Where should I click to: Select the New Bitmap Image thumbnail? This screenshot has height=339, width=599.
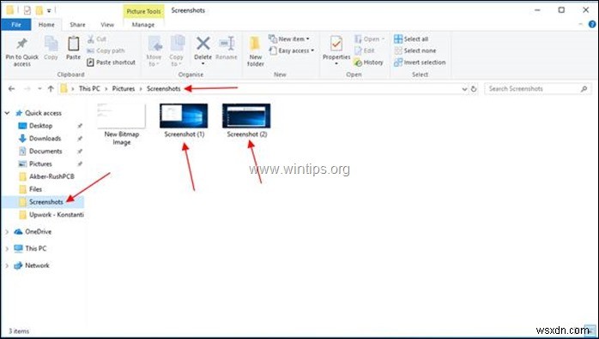tap(122, 116)
